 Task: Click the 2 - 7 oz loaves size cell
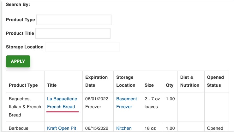[152, 103]
